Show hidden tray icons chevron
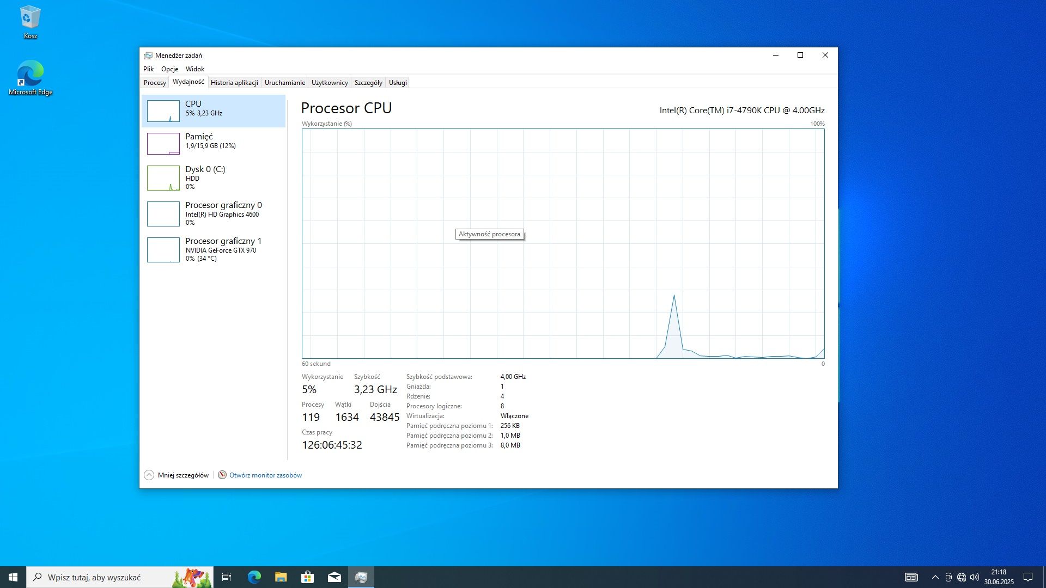This screenshot has width=1046, height=588. (x=935, y=577)
